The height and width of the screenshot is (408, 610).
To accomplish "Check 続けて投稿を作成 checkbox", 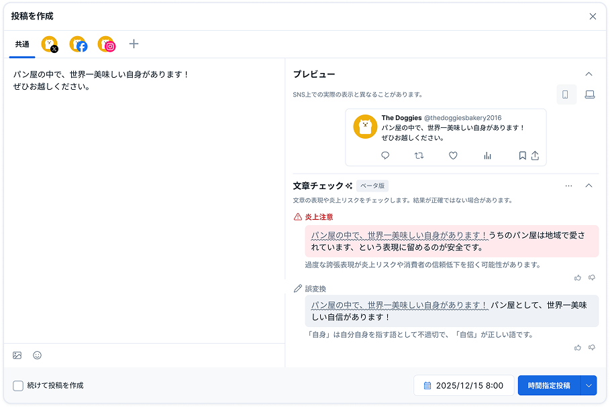I will pyautogui.click(x=18, y=386).
